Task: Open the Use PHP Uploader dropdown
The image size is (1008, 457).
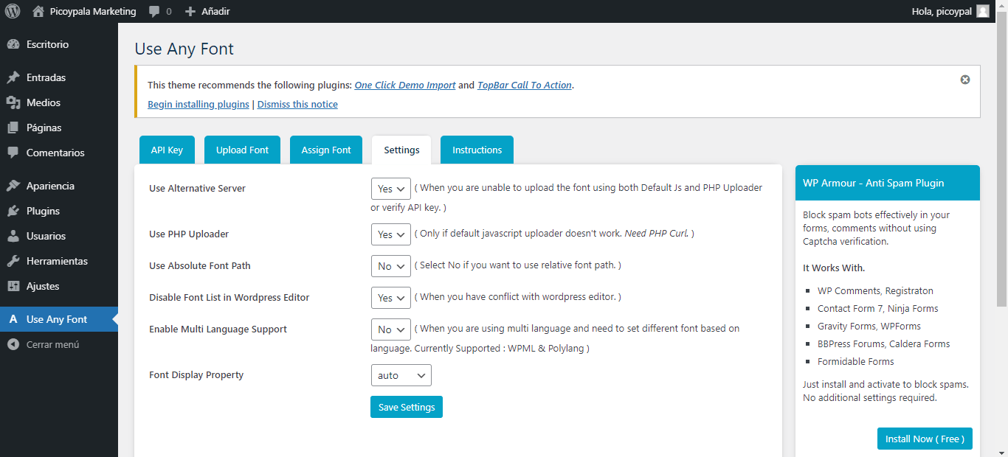Action: click(x=391, y=234)
